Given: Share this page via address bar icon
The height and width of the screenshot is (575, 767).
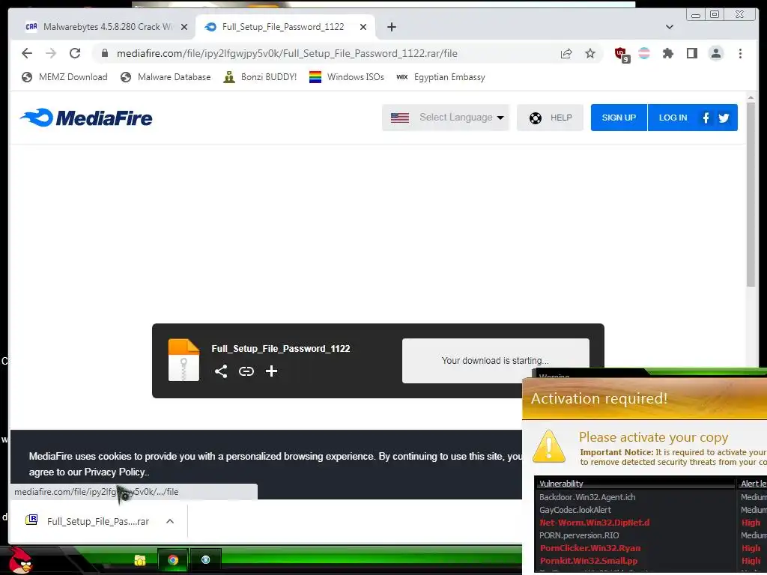Looking at the screenshot, I should (x=566, y=53).
